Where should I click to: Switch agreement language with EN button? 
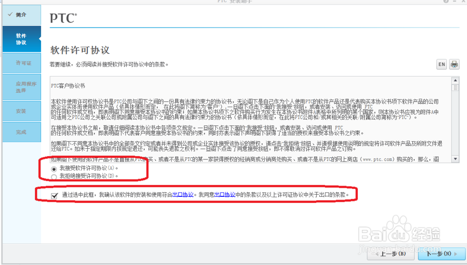[x=442, y=64]
